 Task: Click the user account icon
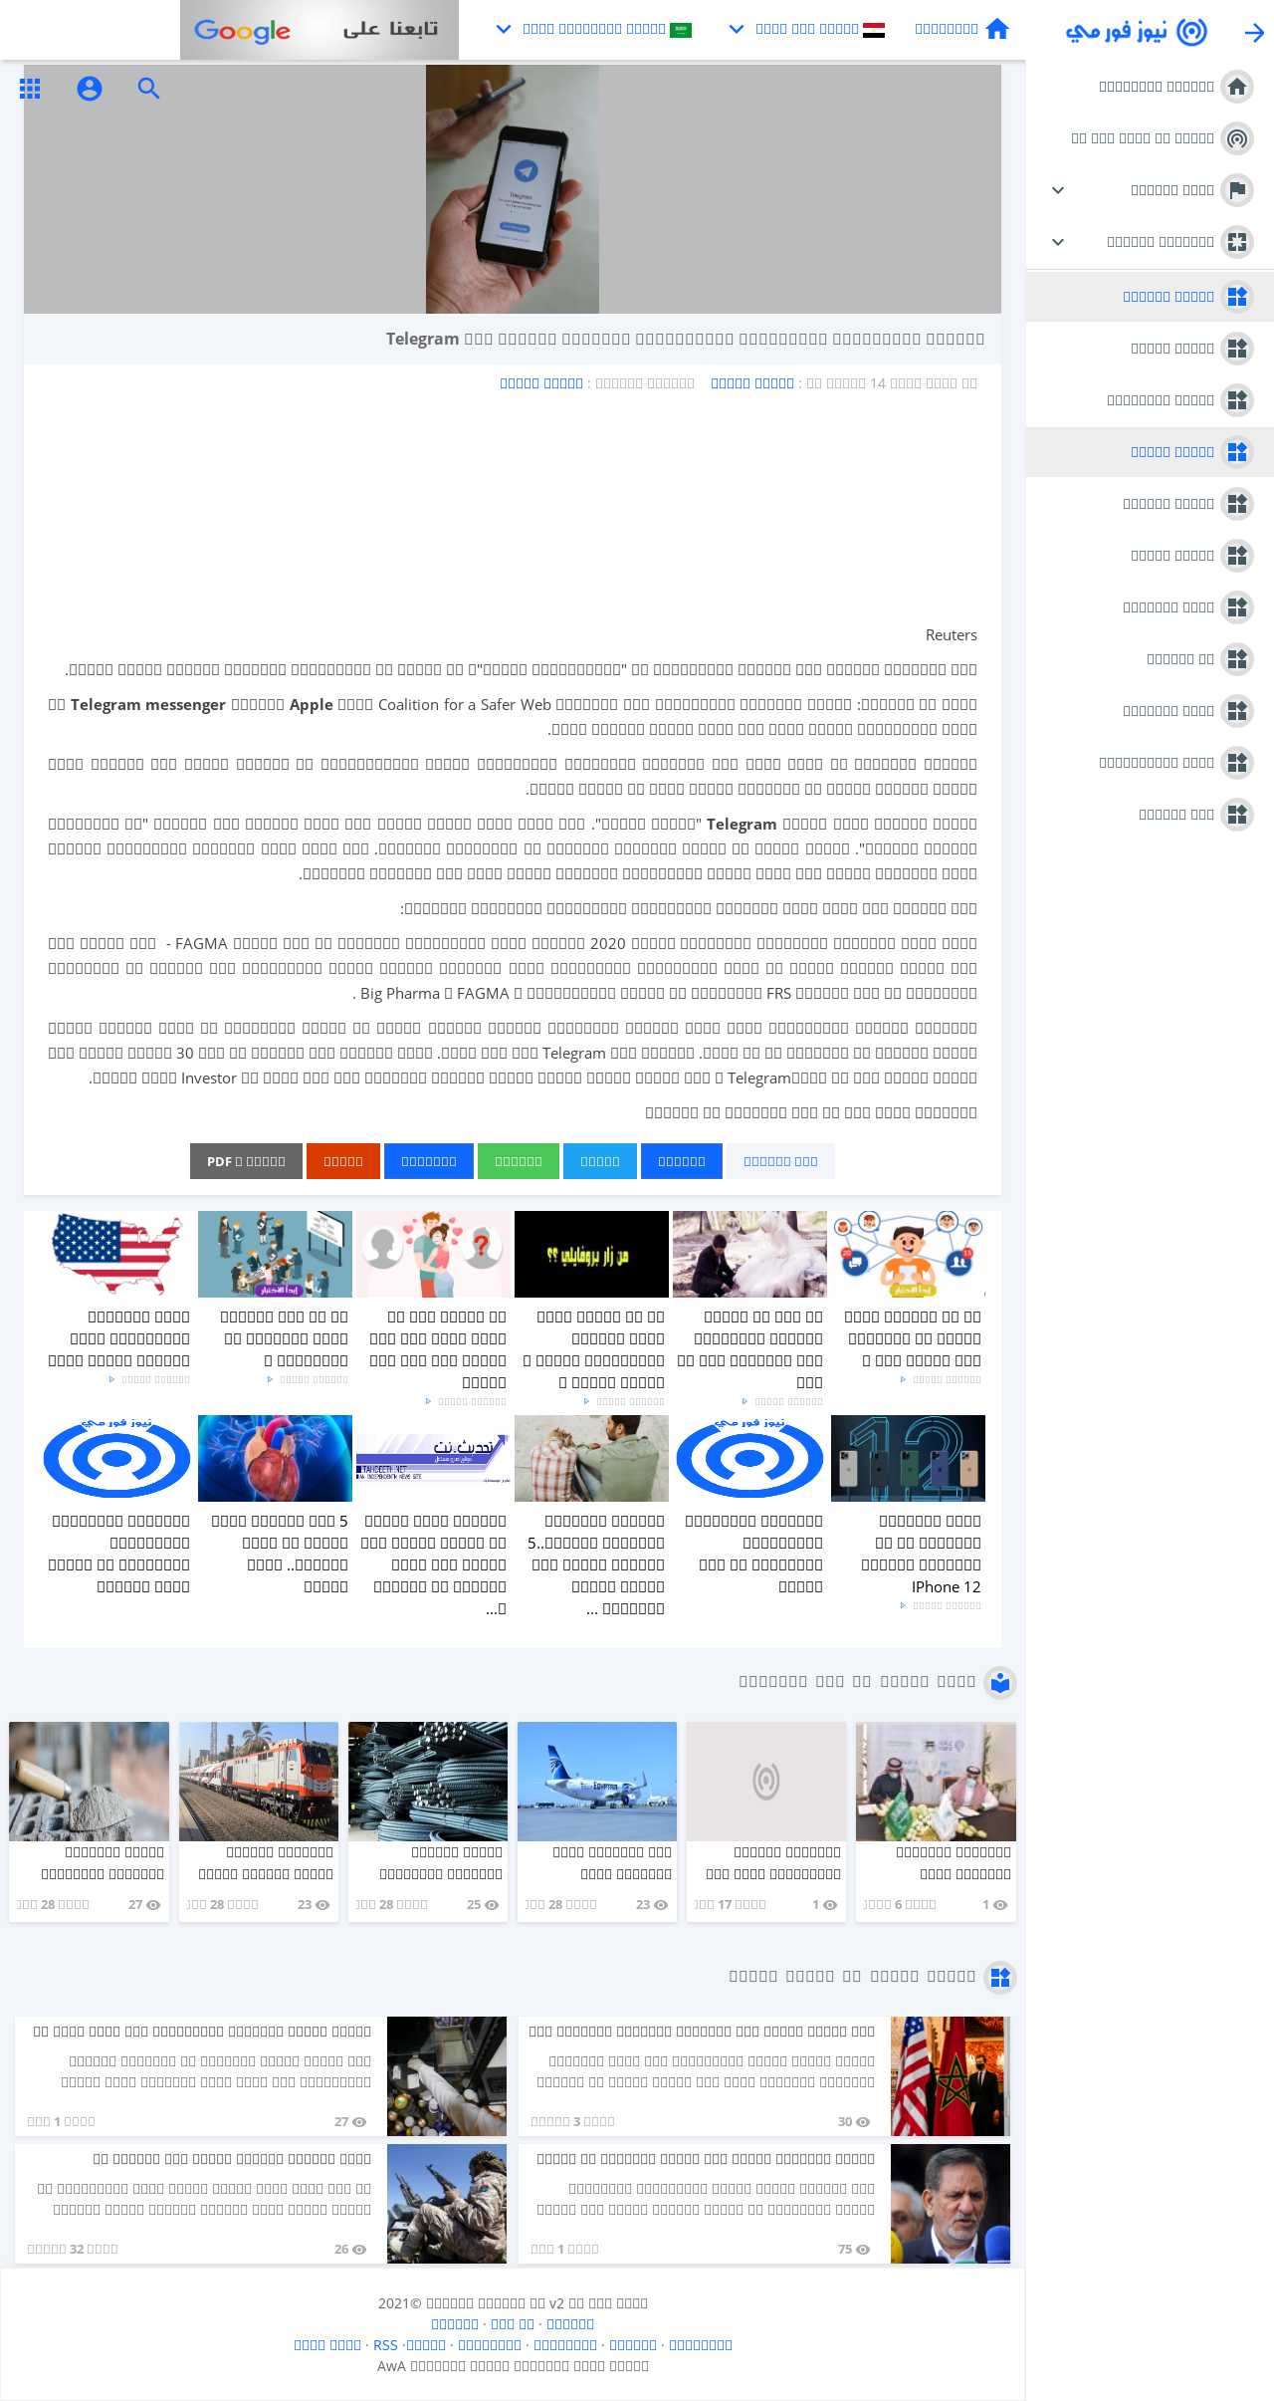pyautogui.click(x=90, y=89)
